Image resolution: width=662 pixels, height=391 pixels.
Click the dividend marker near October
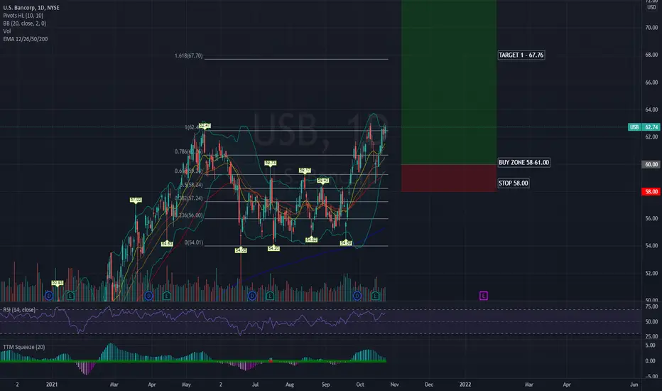pos(357,296)
